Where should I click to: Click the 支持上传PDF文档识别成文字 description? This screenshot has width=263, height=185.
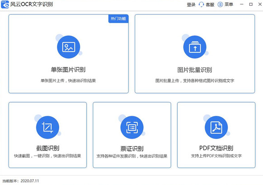point(216,156)
